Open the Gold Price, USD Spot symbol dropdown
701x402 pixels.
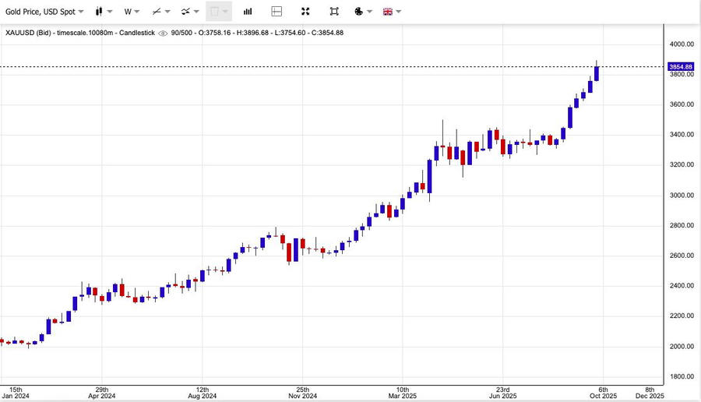click(x=44, y=12)
